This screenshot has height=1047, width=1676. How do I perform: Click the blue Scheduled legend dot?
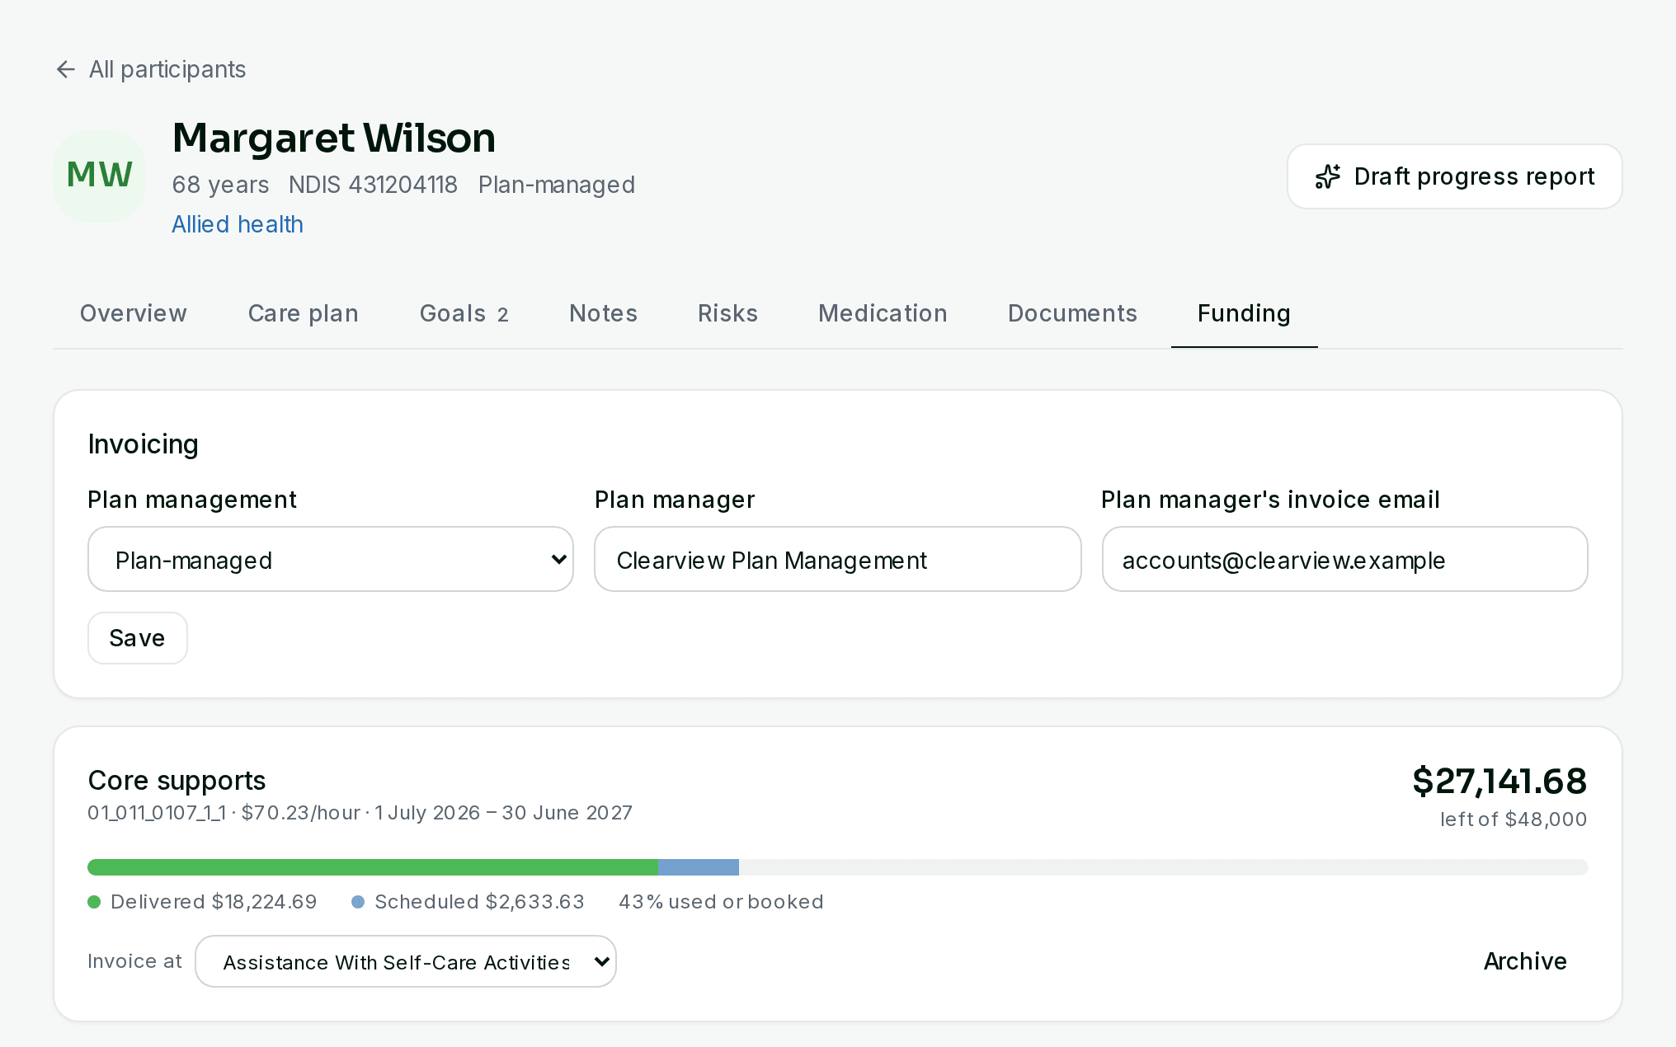[358, 902]
